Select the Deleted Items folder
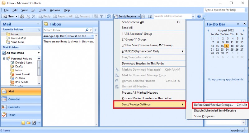The height and width of the screenshot is (133, 249). point(24,62)
